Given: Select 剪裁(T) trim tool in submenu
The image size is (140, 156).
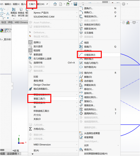Looking at the screenshot, I should (x=100, y=47).
